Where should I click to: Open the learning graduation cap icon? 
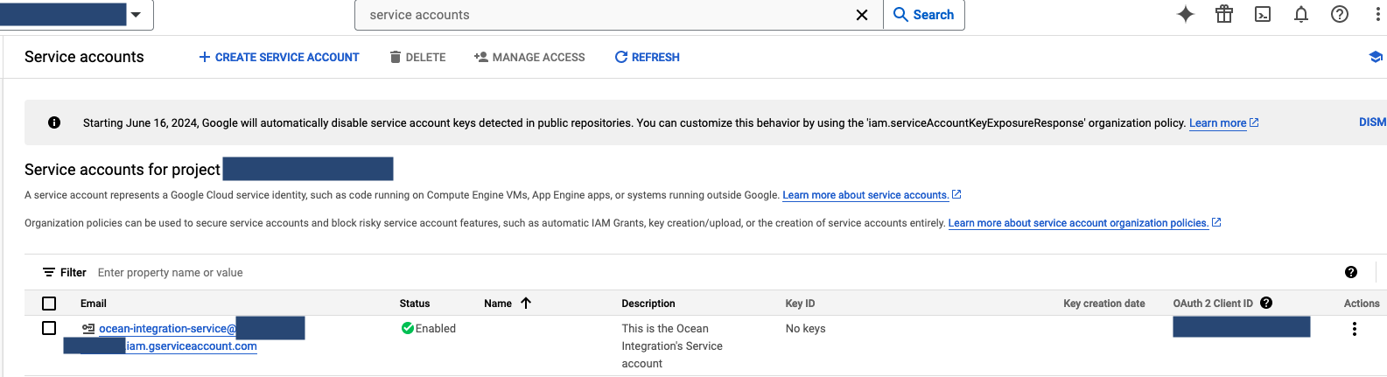click(x=1375, y=57)
